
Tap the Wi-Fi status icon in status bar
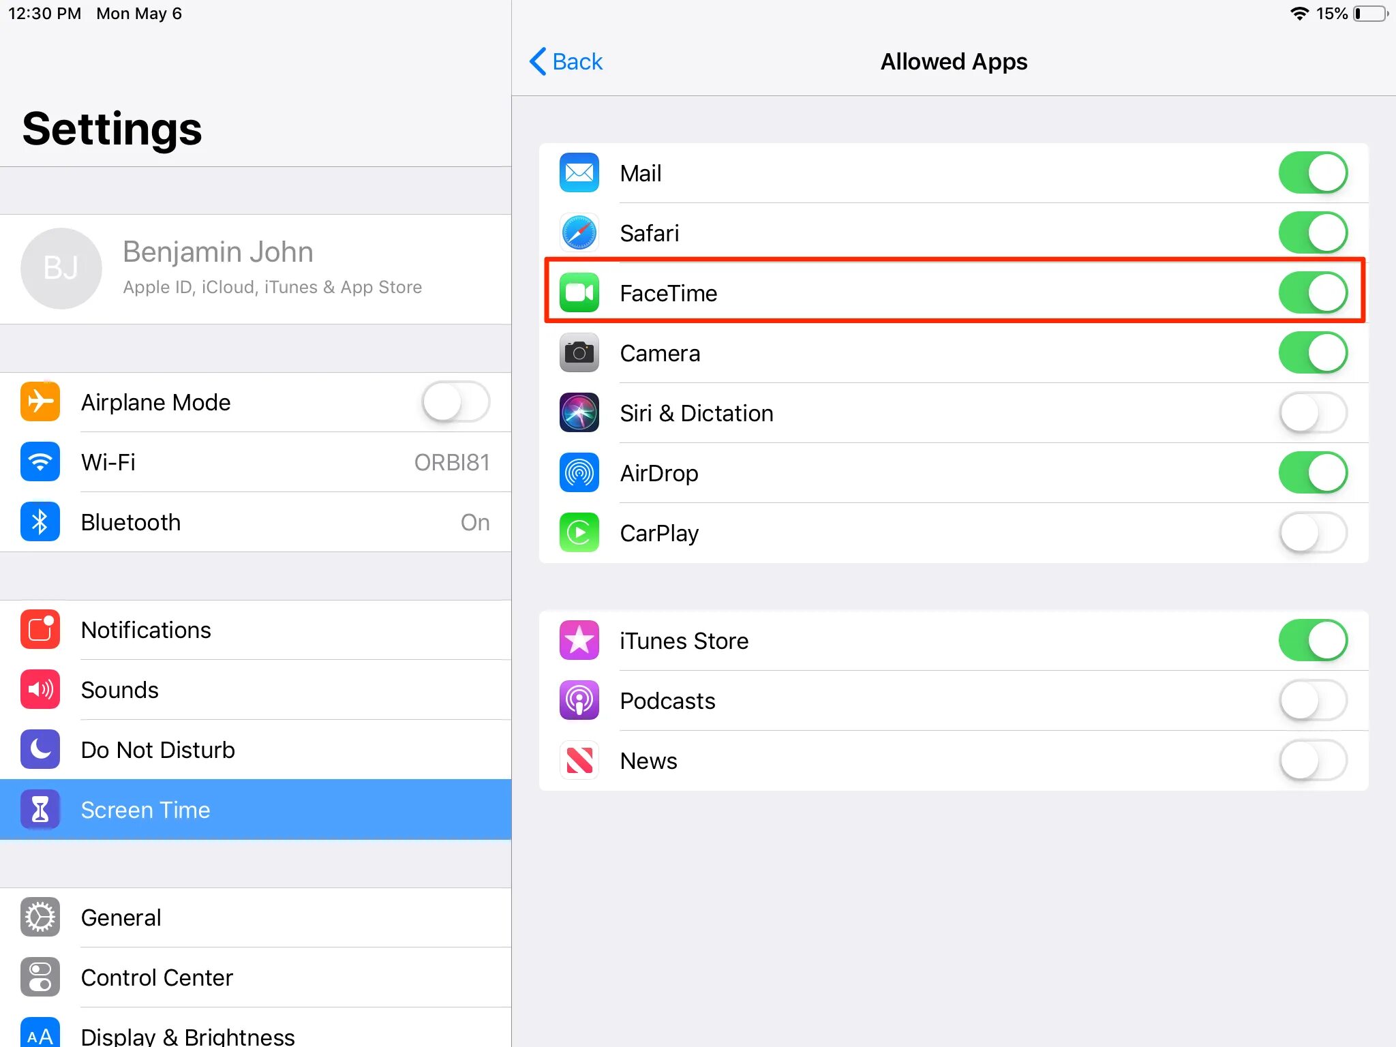coord(1299,14)
